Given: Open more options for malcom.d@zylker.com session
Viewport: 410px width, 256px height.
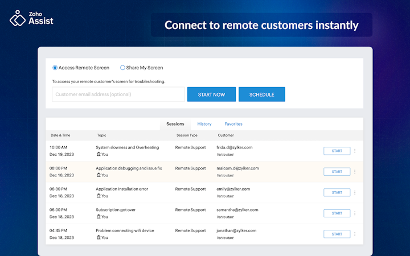Looking at the screenshot, I should [355, 171].
